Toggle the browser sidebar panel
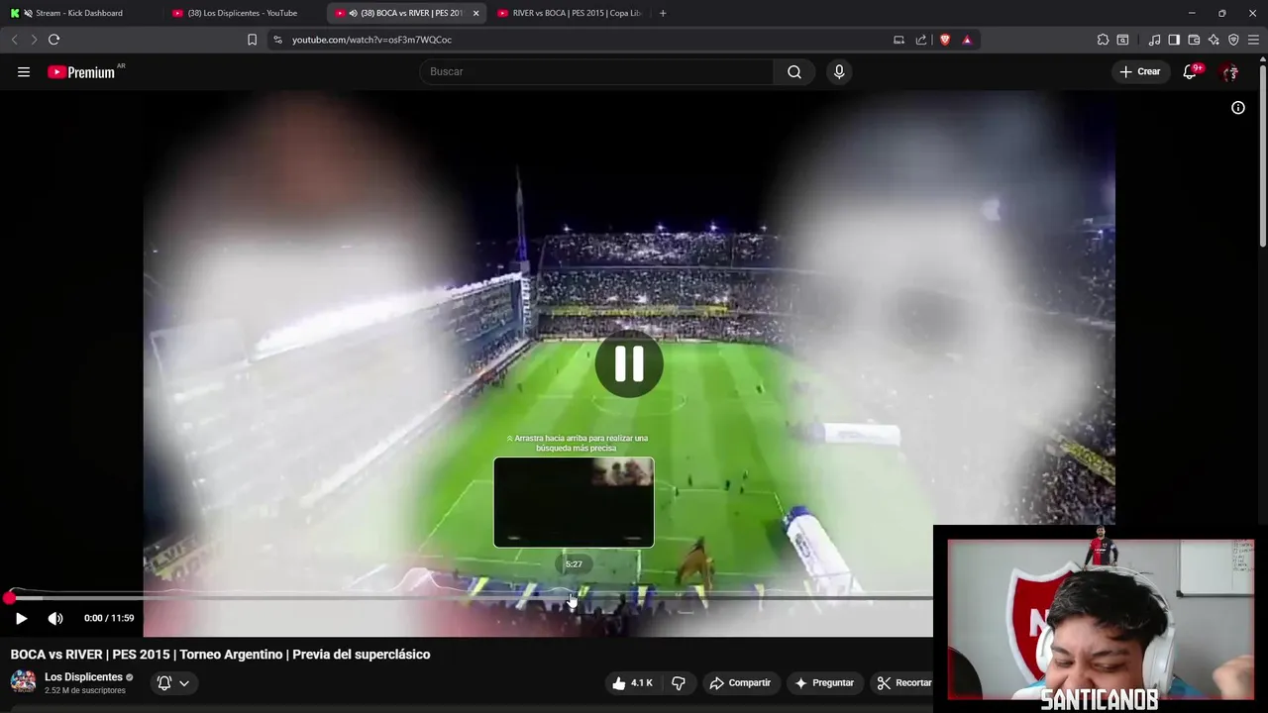1268x713 pixels. coord(1174,40)
